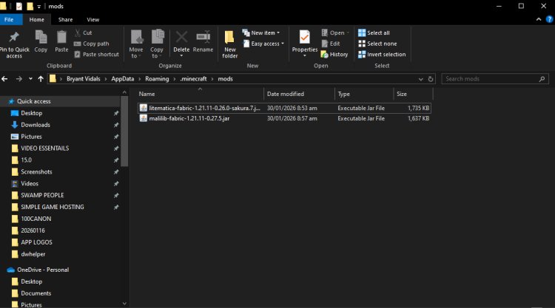The width and height of the screenshot is (555, 308).
Task: Click the Pin to Quick access icon
Action: (14, 38)
